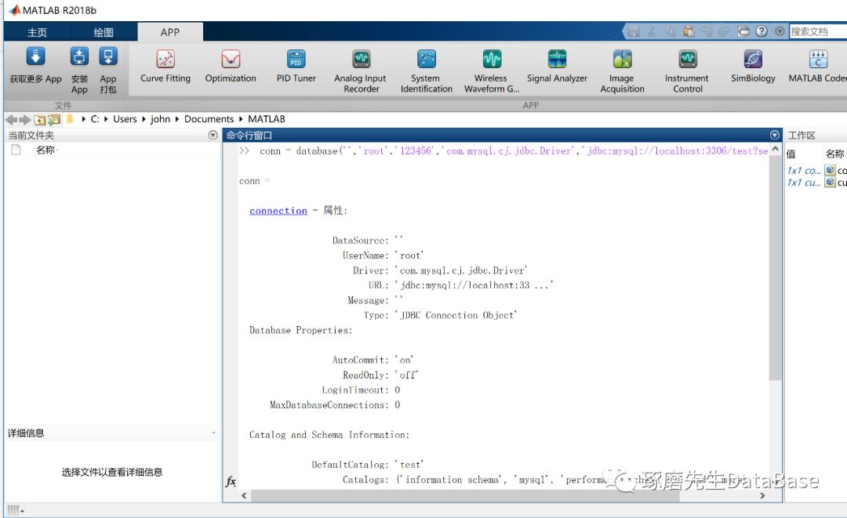
Task: Click the MATLAB logo in the title bar
Action: 15,10
